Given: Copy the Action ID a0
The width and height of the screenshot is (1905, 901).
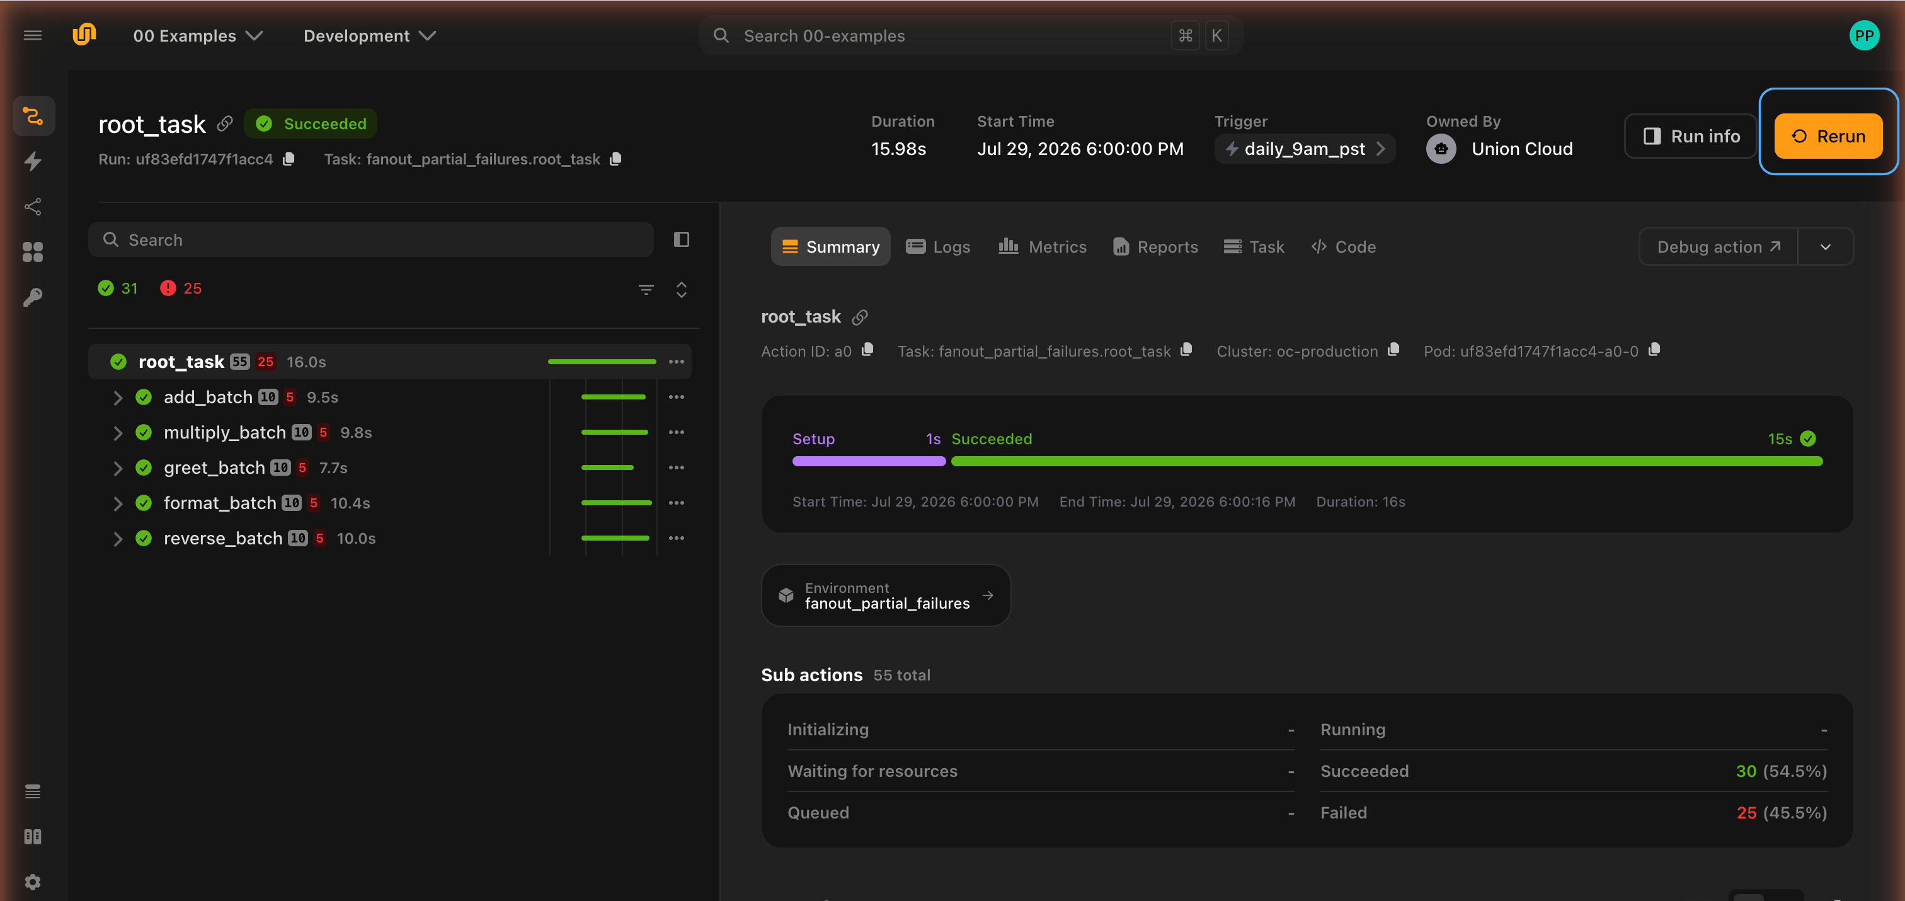Looking at the screenshot, I should pos(868,350).
